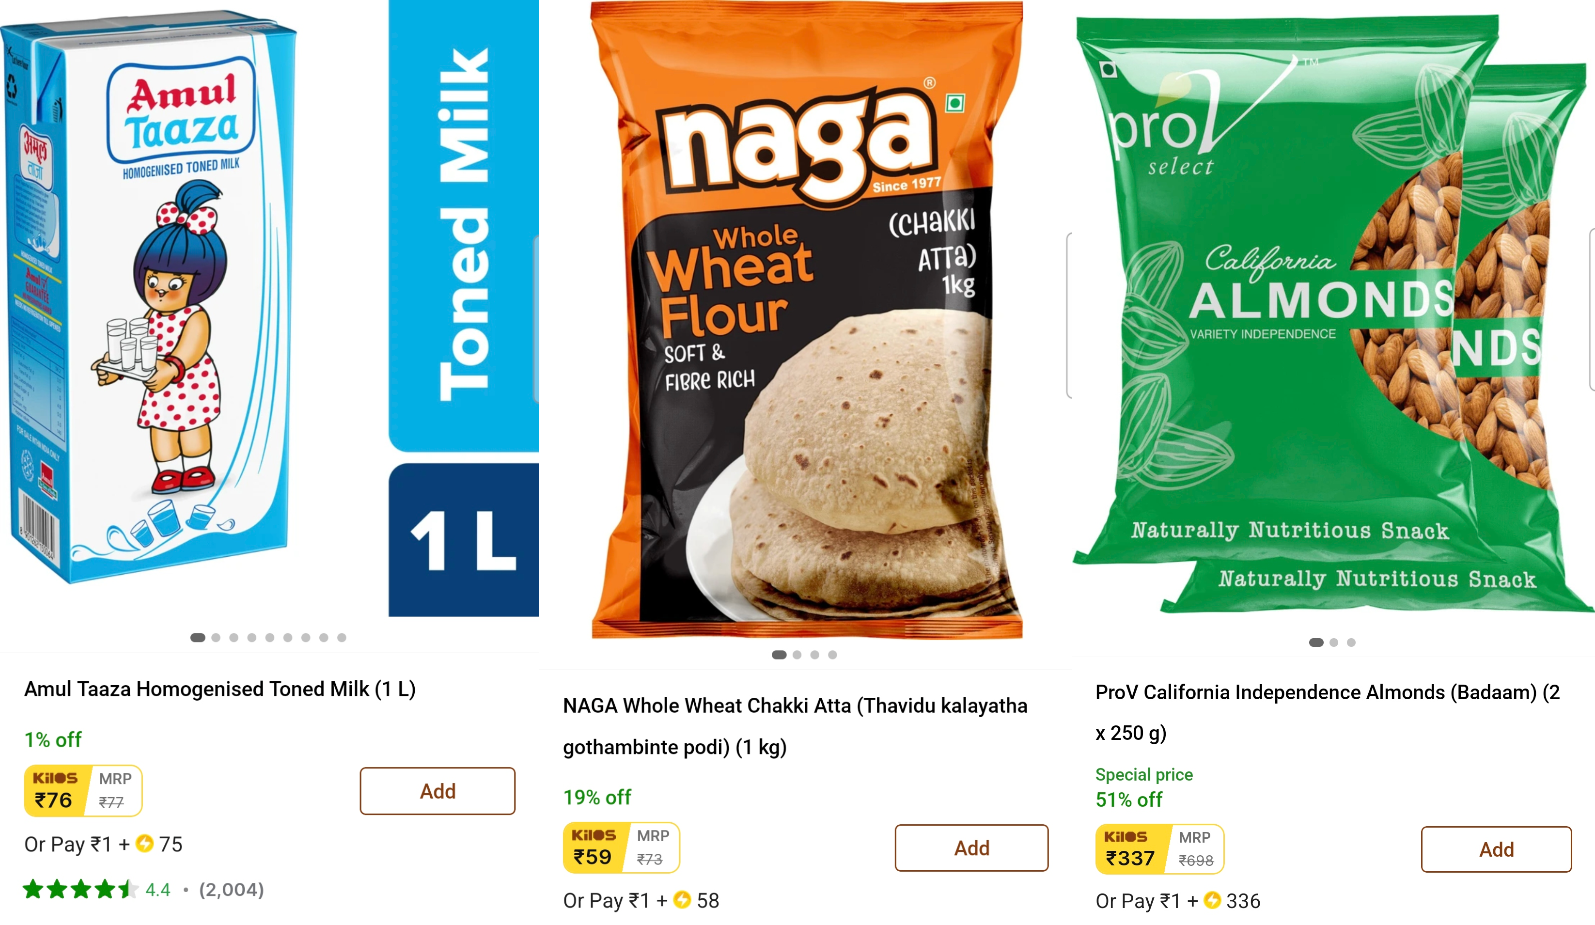Select second carousel dot under milk image
The image size is (1595, 925).
(216, 638)
